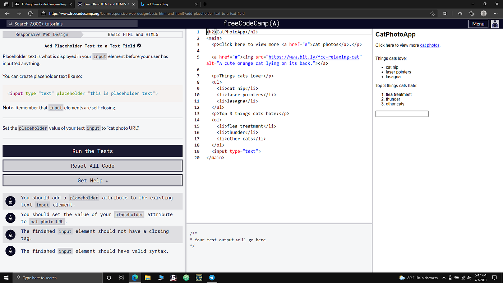
Task: Open the tab actions menu icon
Action: pyautogui.click(x=6, y=4)
